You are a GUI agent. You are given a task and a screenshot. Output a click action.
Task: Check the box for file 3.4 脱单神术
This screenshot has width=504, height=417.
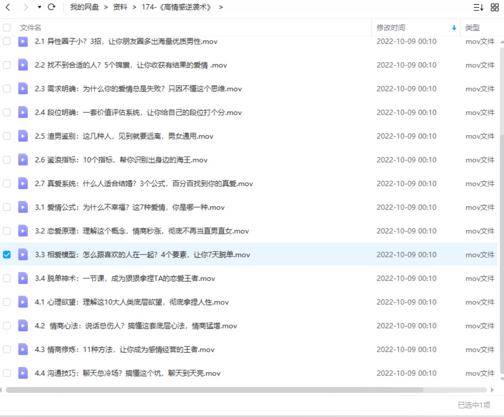tap(7, 278)
